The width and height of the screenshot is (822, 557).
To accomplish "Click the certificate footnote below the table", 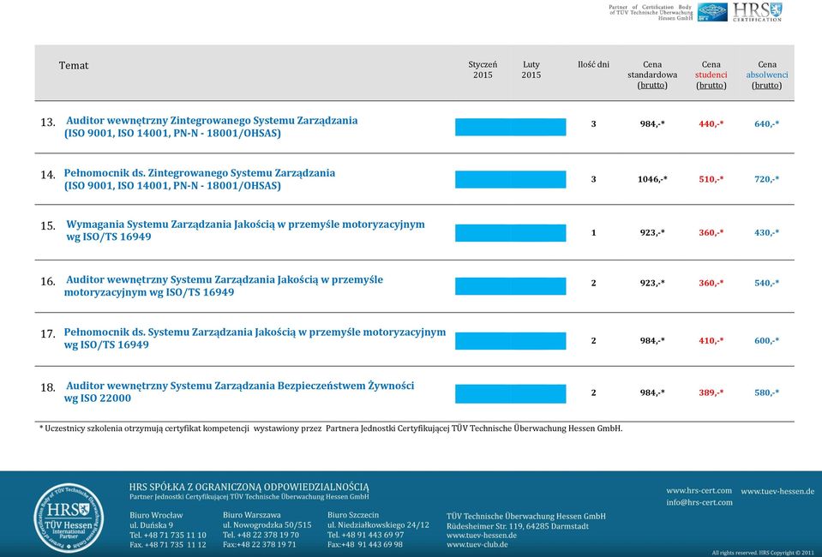I will click(331, 428).
